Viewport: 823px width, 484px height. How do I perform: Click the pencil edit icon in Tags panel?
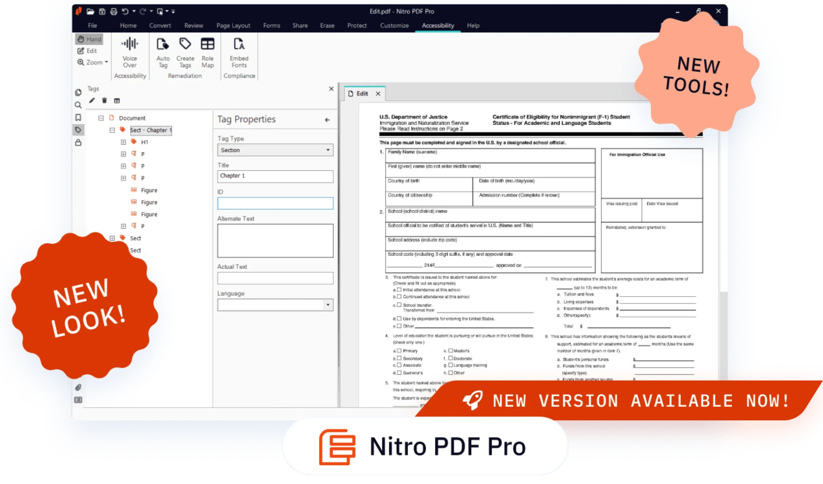pyautogui.click(x=92, y=101)
